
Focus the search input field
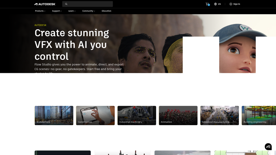(x=88, y=4)
